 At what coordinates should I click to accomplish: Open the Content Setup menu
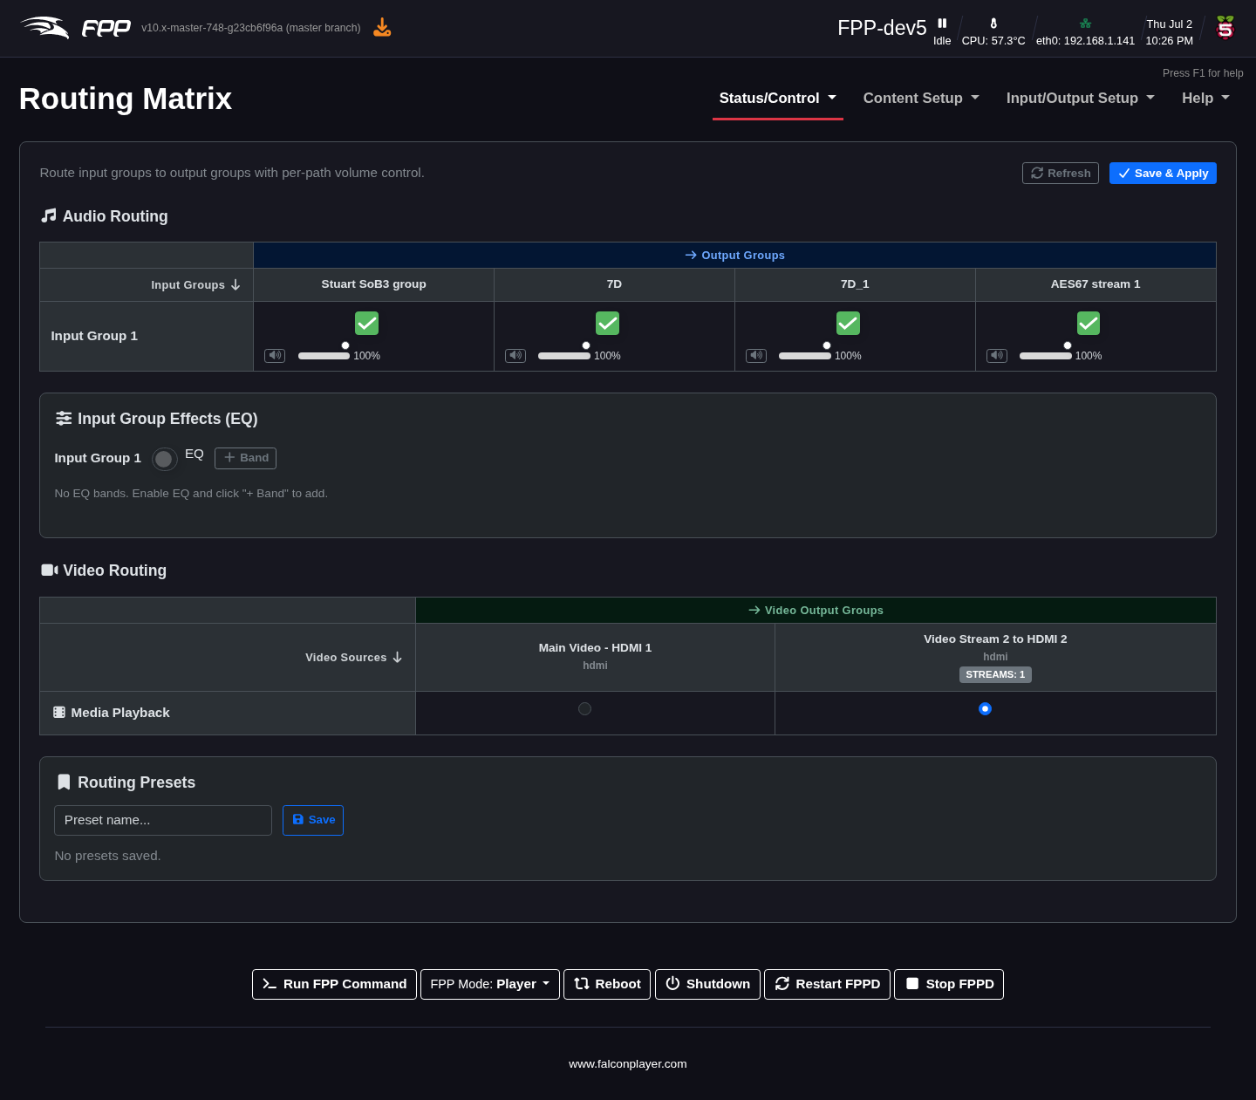[x=921, y=99]
